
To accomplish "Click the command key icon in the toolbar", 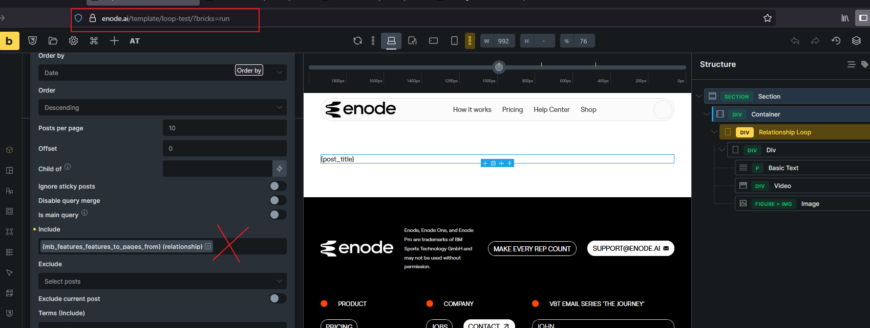I will click(94, 41).
